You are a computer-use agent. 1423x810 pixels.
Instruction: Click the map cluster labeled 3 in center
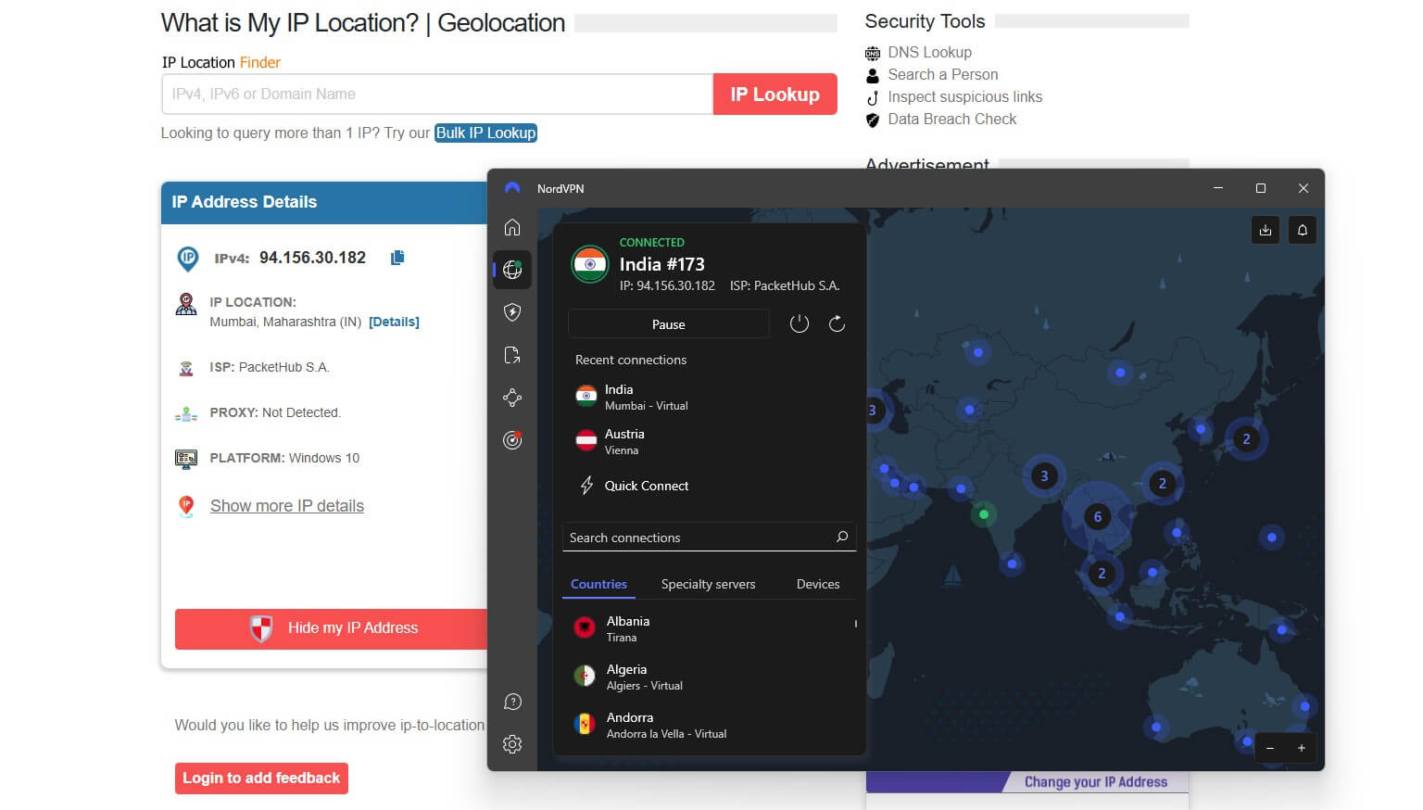1044,475
